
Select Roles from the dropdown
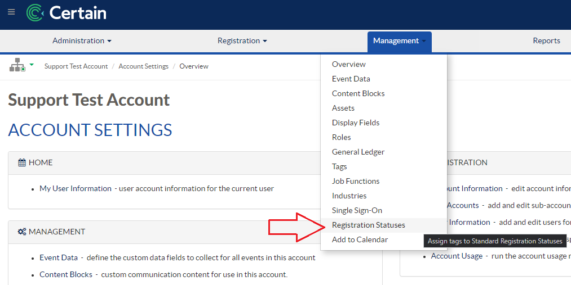tap(341, 137)
